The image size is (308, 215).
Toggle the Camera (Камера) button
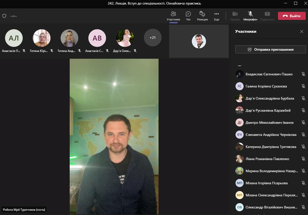click(235, 14)
